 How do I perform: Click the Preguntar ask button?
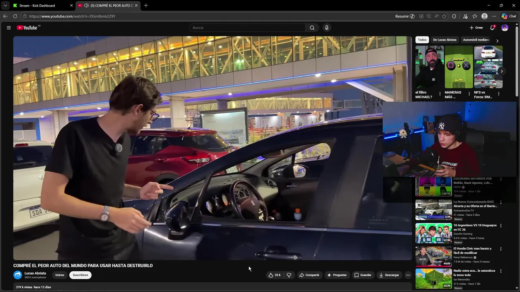point(337,275)
